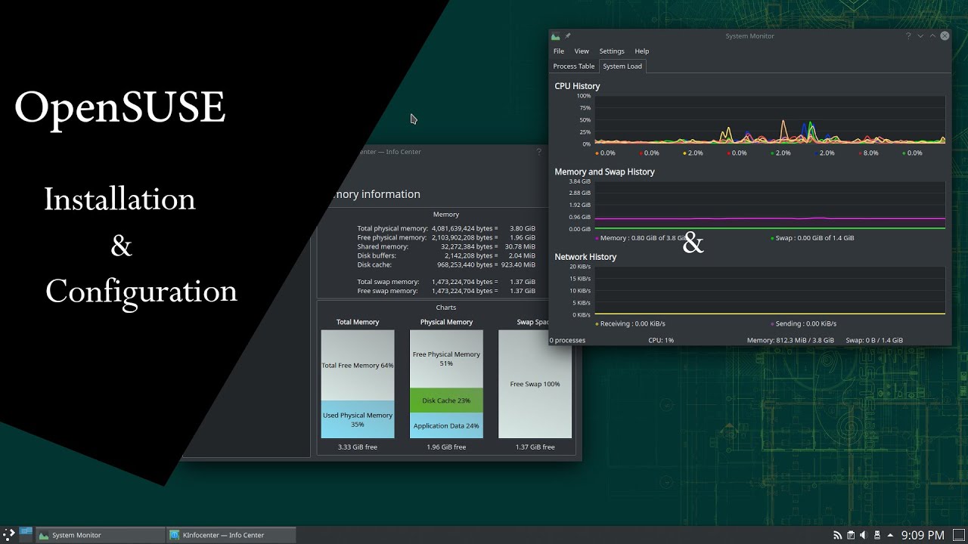Open the View menu
The image size is (968, 544).
pos(582,51)
